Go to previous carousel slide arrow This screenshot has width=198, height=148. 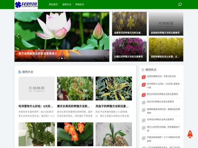[x=18, y=36]
